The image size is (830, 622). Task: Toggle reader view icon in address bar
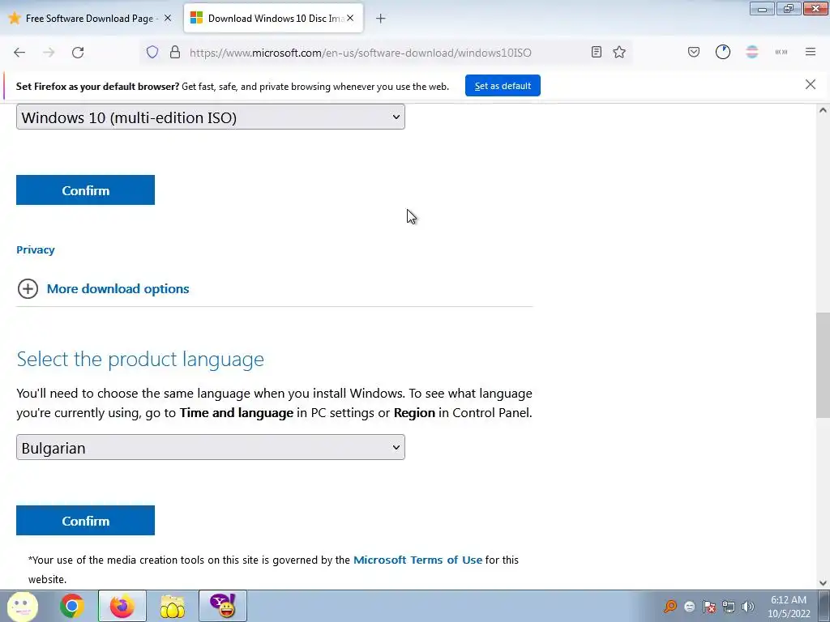click(596, 52)
